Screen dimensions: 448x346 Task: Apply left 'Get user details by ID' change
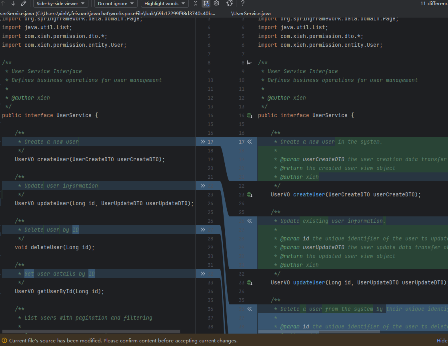coord(203,274)
